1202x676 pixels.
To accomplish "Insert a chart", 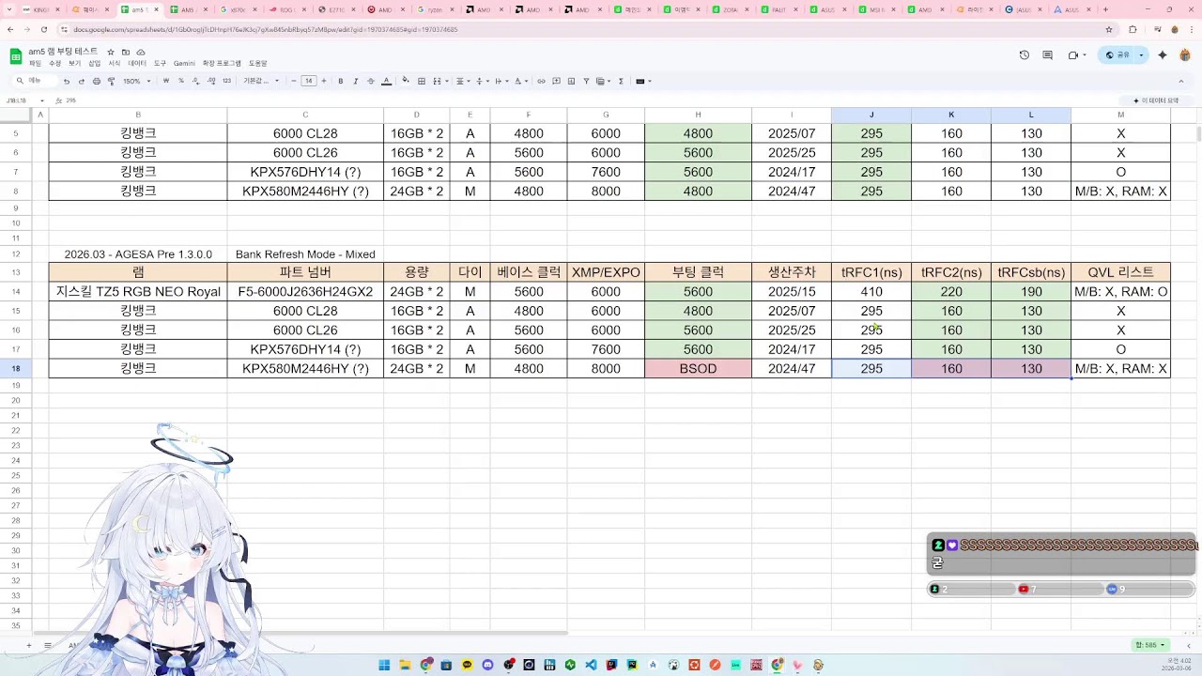I will click(x=571, y=81).
